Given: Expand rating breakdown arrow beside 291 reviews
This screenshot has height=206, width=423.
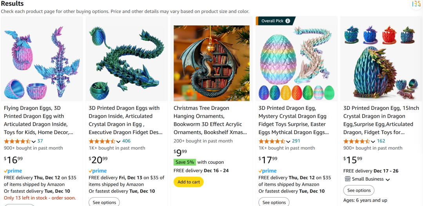Looking at the screenshot, I should pyautogui.click(x=288, y=142).
